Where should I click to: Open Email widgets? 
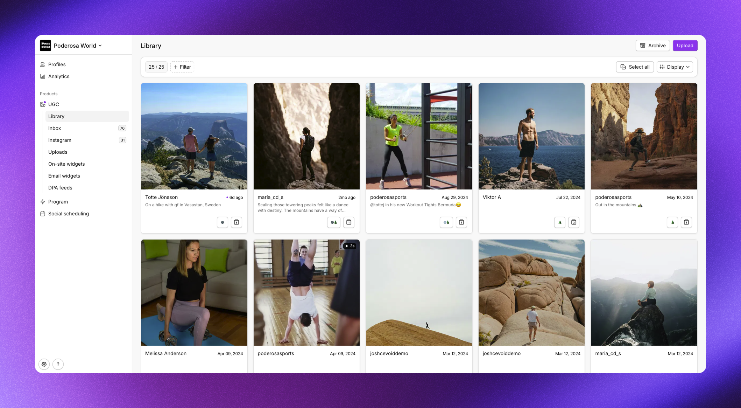[87, 176]
